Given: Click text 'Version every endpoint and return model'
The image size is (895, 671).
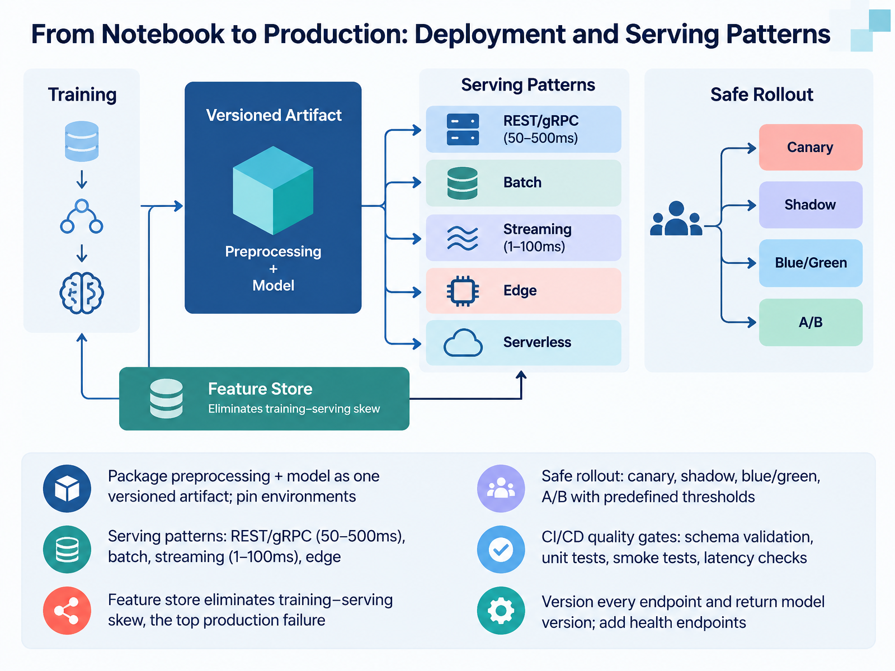Looking at the screenshot, I should point(683,602).
